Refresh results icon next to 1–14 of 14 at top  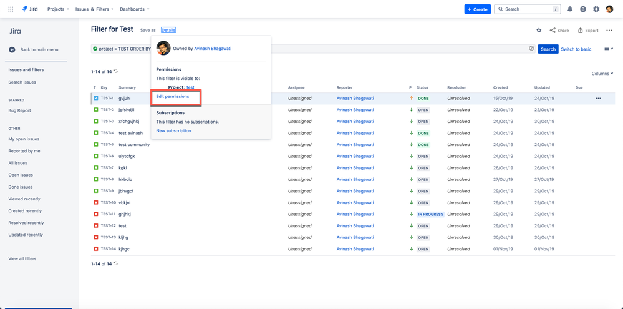[x=116, y=72]
